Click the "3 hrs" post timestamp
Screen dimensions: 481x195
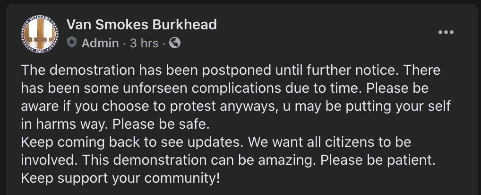[144, 43]
